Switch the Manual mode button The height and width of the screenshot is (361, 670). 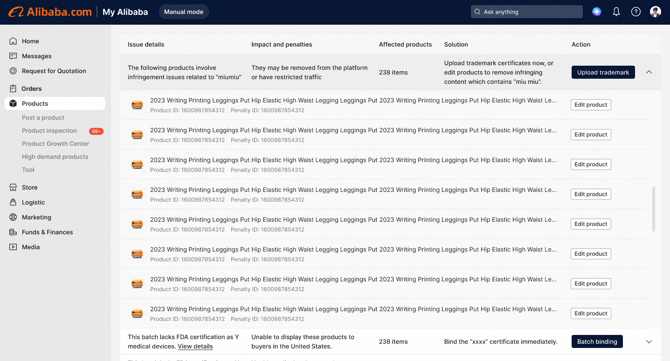184,12
